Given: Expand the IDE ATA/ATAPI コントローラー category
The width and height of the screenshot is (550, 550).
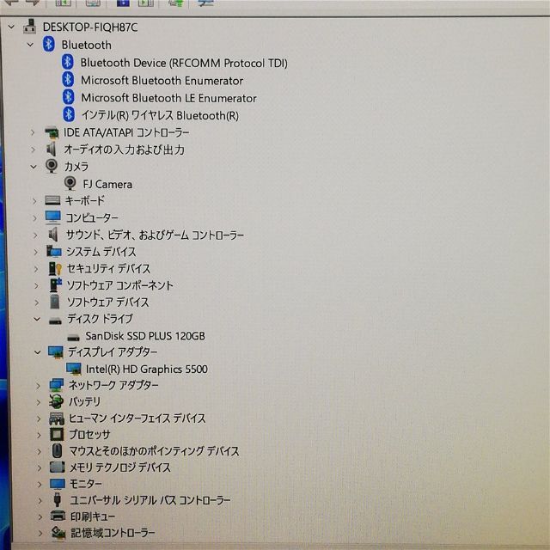Looking at the screenshot, I should click(33, 132).
